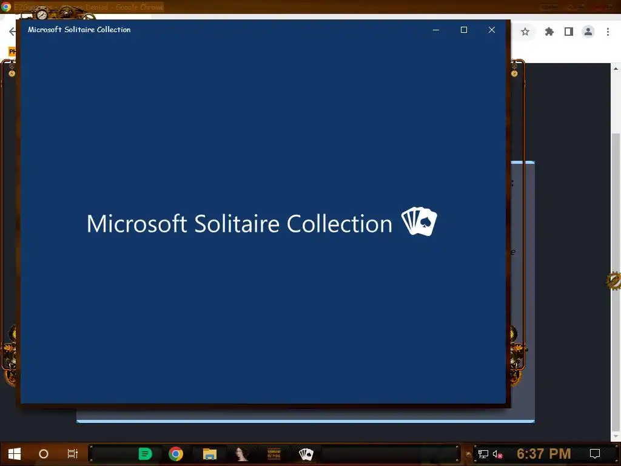
Task: Go back using Chrome back arrow
Action: tap(12, 32)
